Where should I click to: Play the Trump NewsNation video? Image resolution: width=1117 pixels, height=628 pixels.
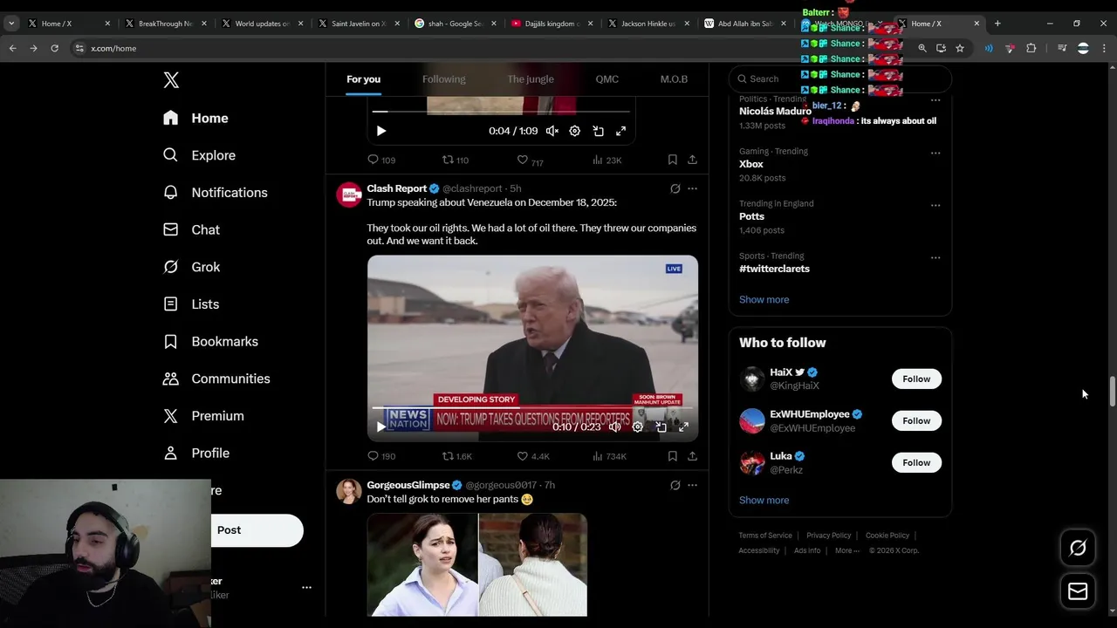(380, 427)
